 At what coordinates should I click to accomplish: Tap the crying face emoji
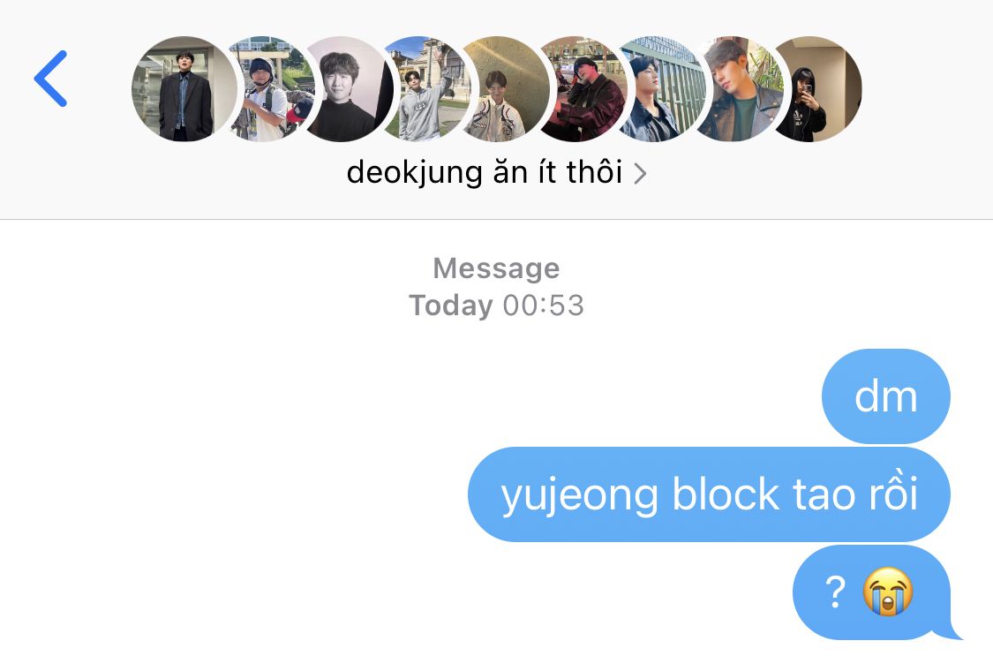(888, 592)
